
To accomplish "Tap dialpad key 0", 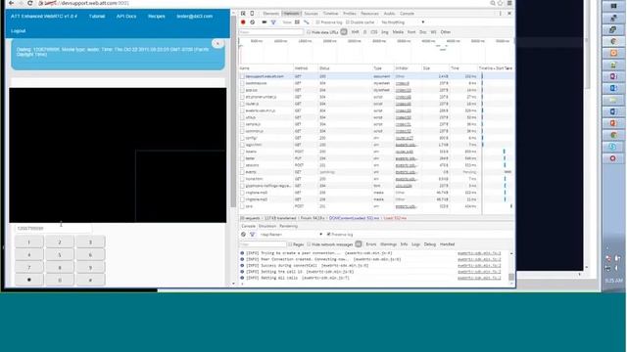I will pos(60,280).
